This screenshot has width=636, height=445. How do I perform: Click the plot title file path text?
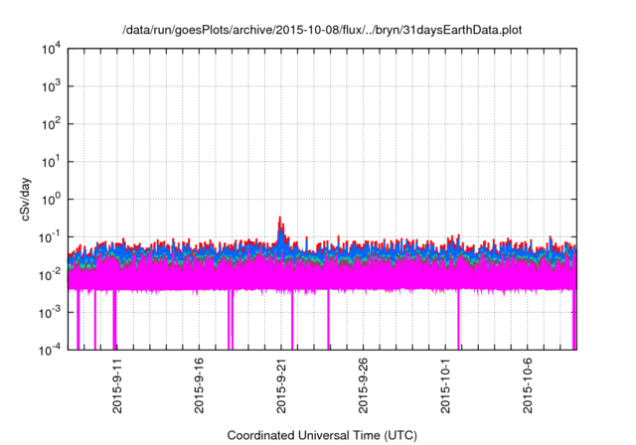[x=322, y=31]
